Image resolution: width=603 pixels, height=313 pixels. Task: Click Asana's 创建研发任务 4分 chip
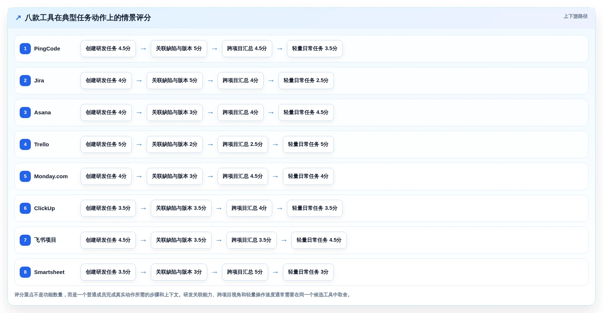point(106,113)
